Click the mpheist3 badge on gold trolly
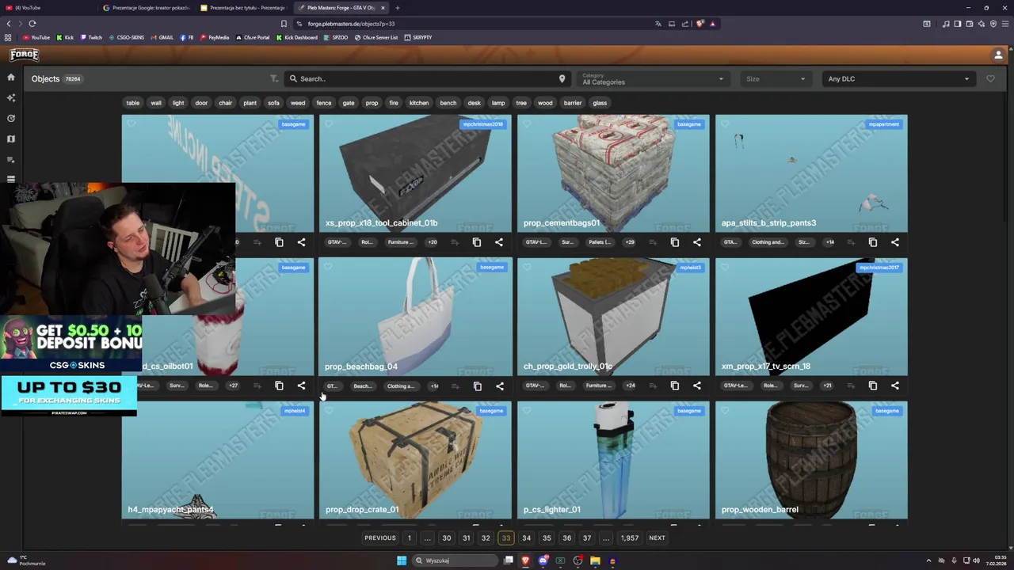 [x=690, y=268]
